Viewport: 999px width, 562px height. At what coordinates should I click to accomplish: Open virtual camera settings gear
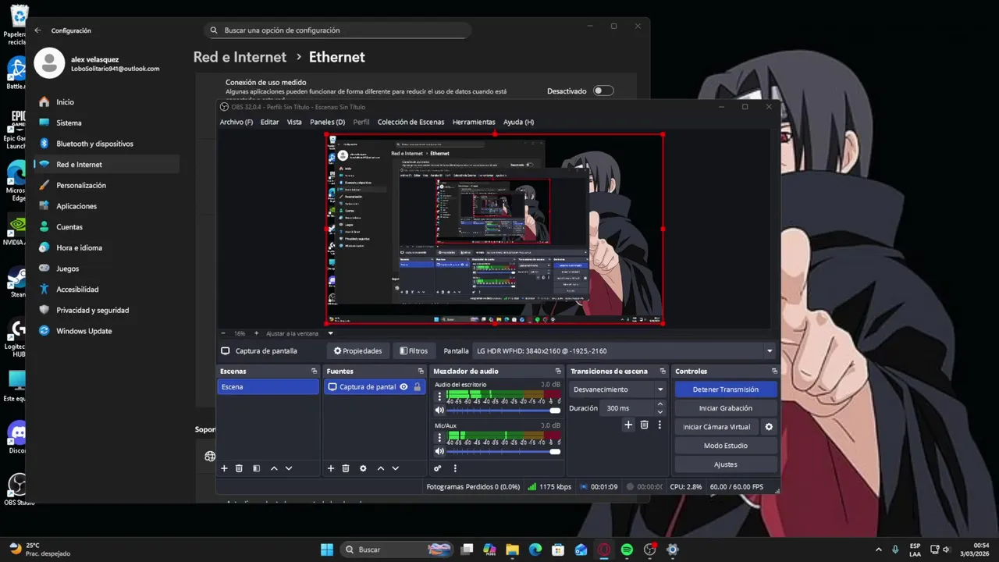[769, 427]
